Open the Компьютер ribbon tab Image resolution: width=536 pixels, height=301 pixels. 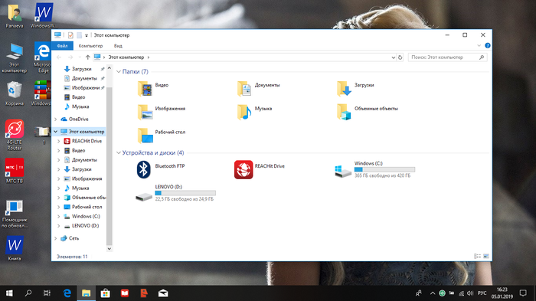click(90, 45)
